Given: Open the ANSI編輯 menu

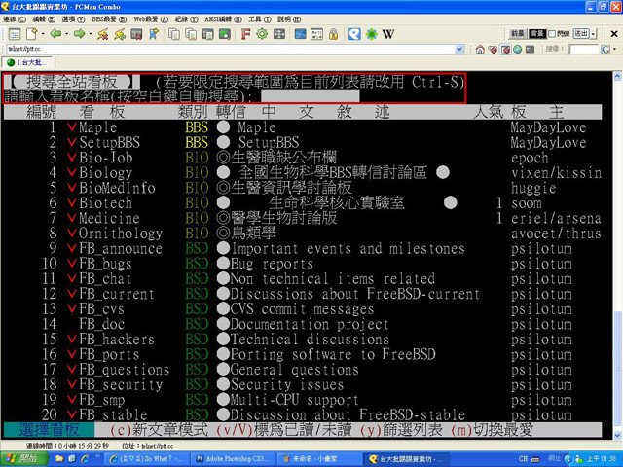Looking at the screenshot, I should click(223, 19).
